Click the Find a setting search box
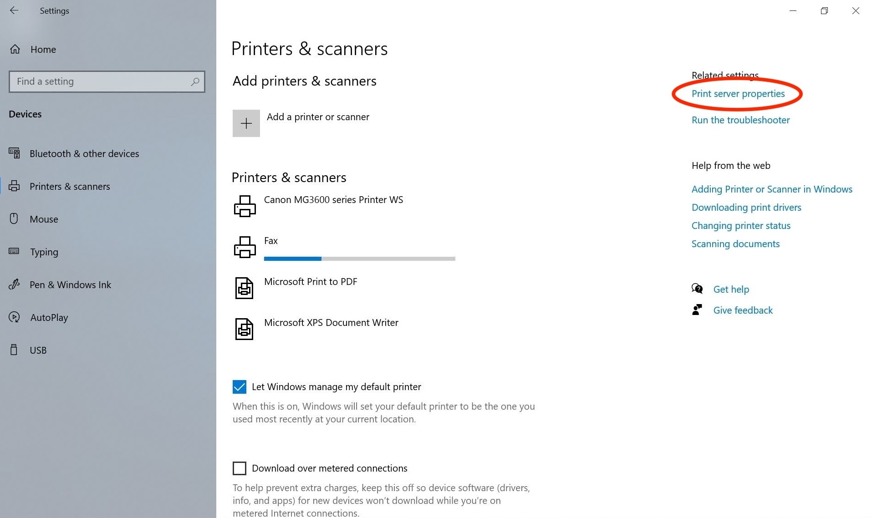872x518 pixels. click(107, 81)
